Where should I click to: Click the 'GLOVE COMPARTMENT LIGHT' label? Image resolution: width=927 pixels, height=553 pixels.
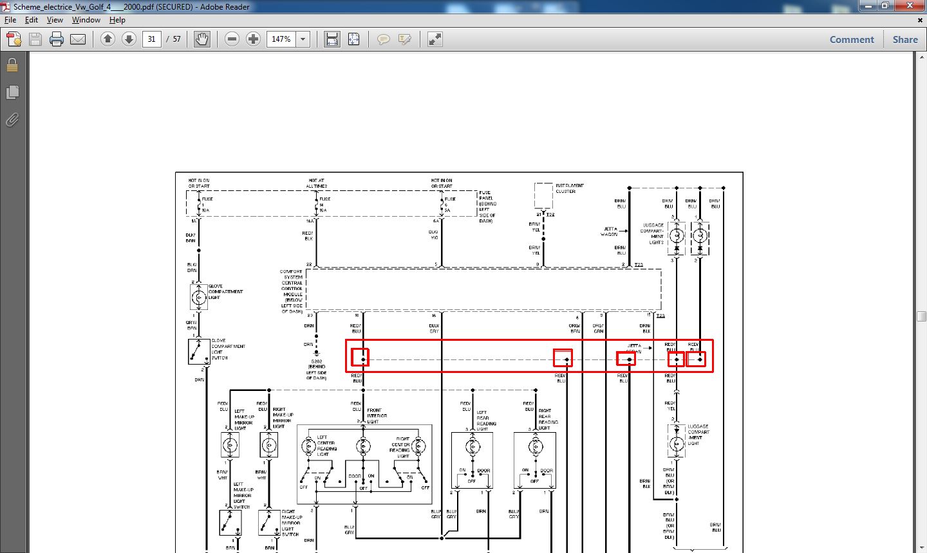coord(225,292)
